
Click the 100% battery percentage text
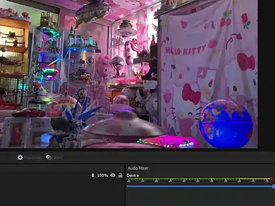click(103, 175)
